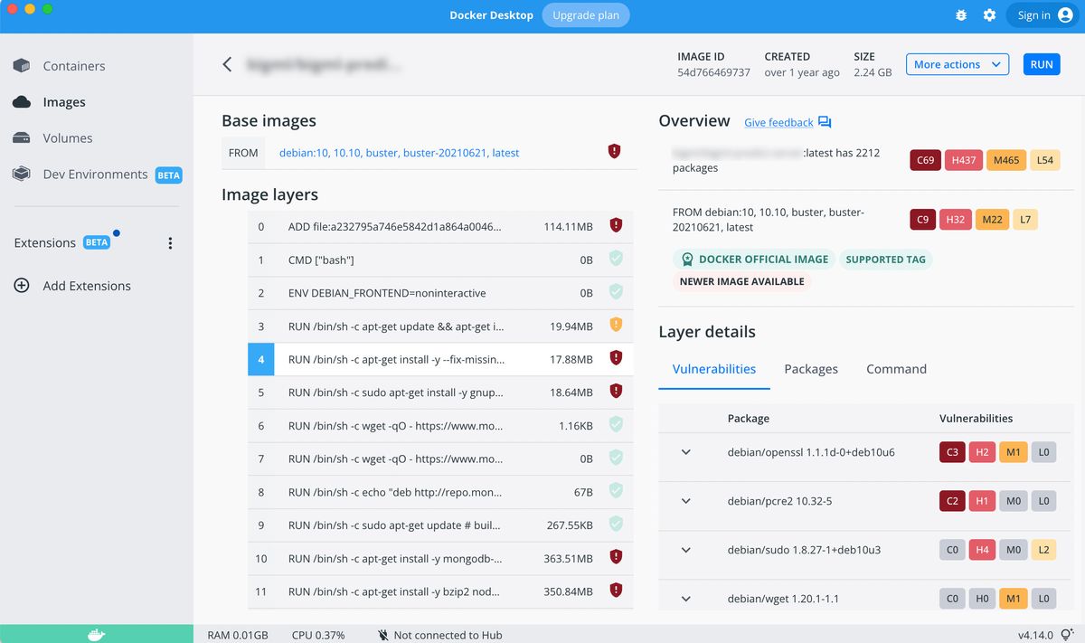1085x643 pixels.
Task: Go back using the left arrow icon
Action: coord(227,64)
